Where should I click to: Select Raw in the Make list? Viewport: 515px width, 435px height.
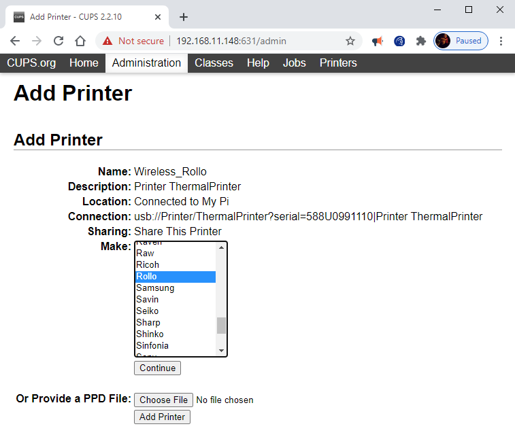176,254
